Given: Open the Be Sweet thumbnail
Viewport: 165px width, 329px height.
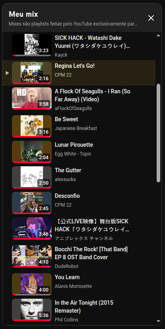Looking at the screenshot, I should (x=32, y=126).
